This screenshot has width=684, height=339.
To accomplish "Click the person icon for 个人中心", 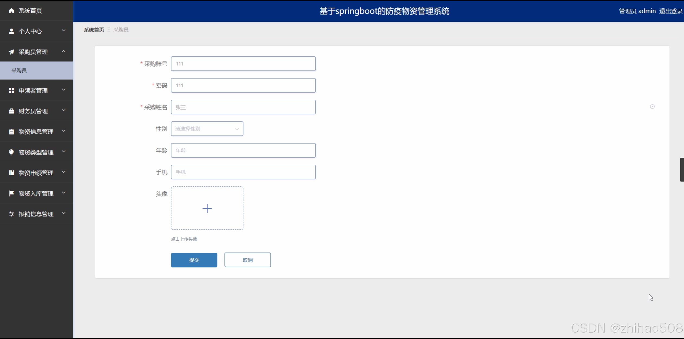I will (x=11, y=31).
